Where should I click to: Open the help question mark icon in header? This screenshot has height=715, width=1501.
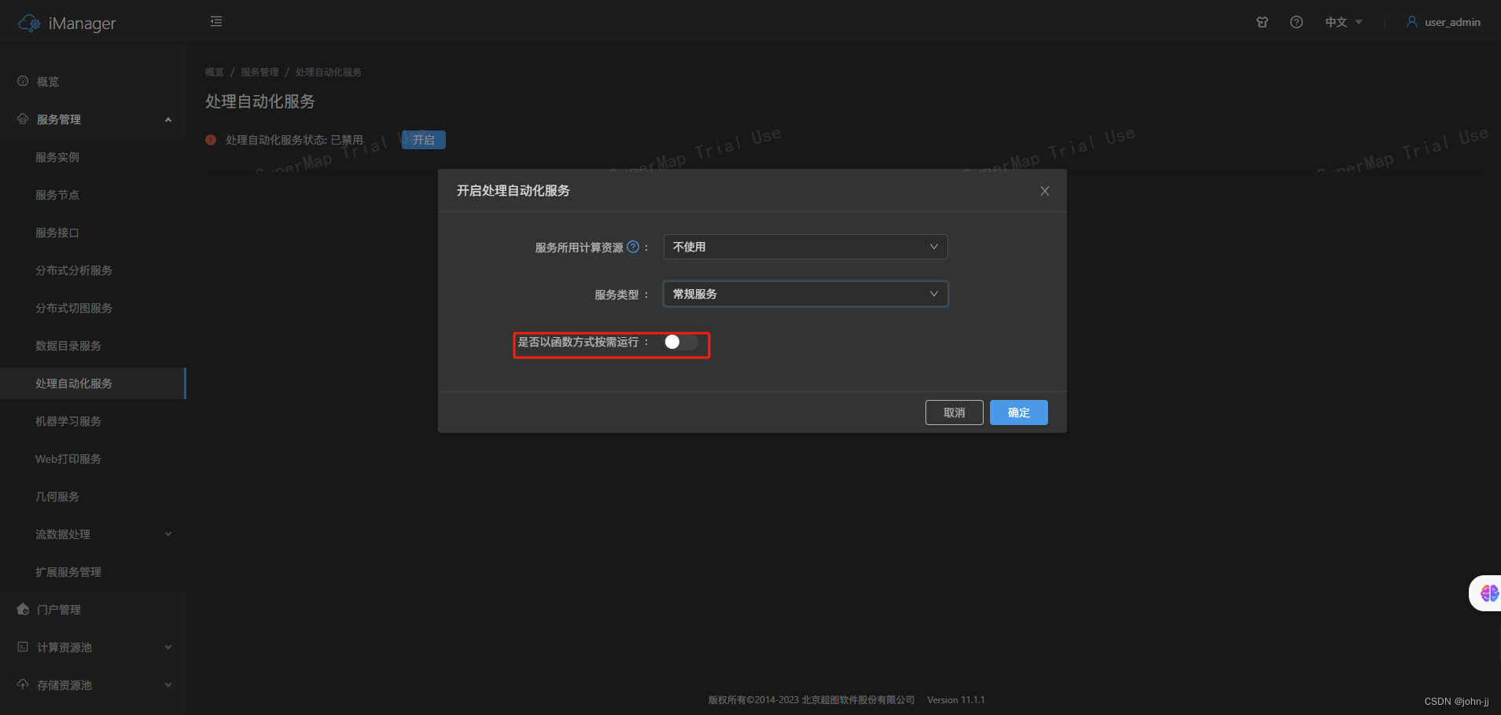[x=1297, y=22]
